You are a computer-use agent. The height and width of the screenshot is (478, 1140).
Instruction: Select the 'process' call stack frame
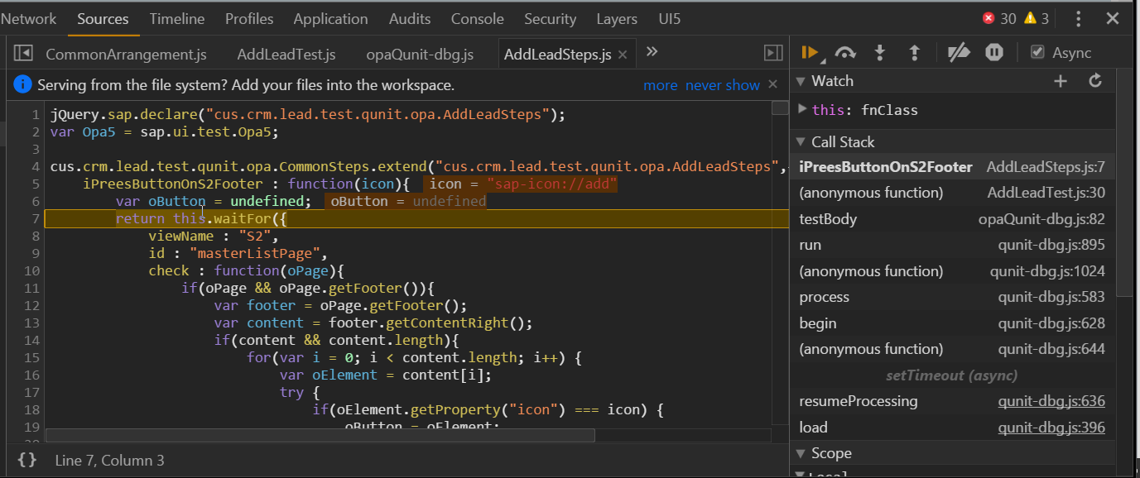(952, 297)
